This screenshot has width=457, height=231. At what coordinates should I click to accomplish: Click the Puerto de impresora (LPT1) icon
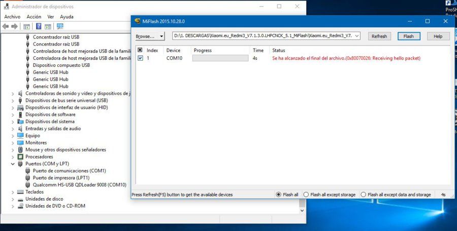(28, 178)
